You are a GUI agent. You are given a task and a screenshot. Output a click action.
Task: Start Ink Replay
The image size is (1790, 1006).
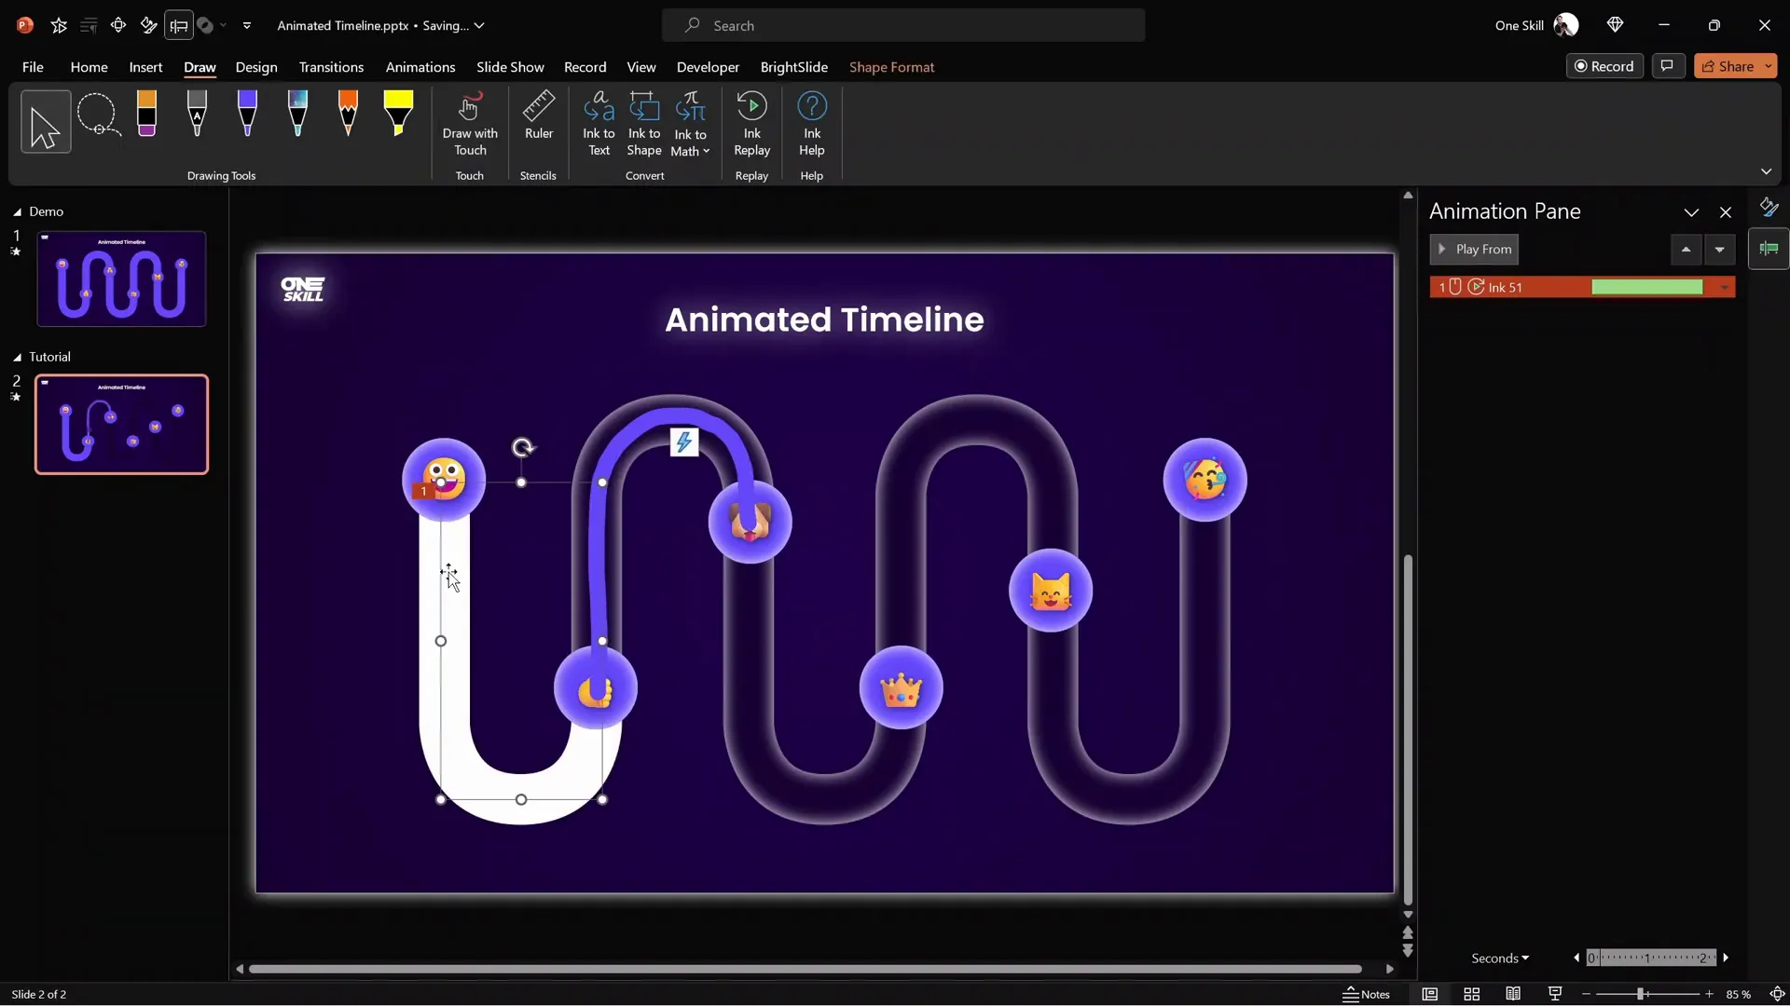coord(751,123)
